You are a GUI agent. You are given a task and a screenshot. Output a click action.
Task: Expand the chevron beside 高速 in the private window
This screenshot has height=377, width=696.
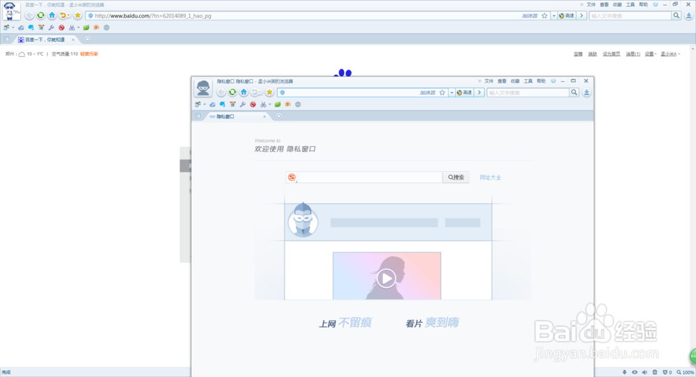coord(480,93)
